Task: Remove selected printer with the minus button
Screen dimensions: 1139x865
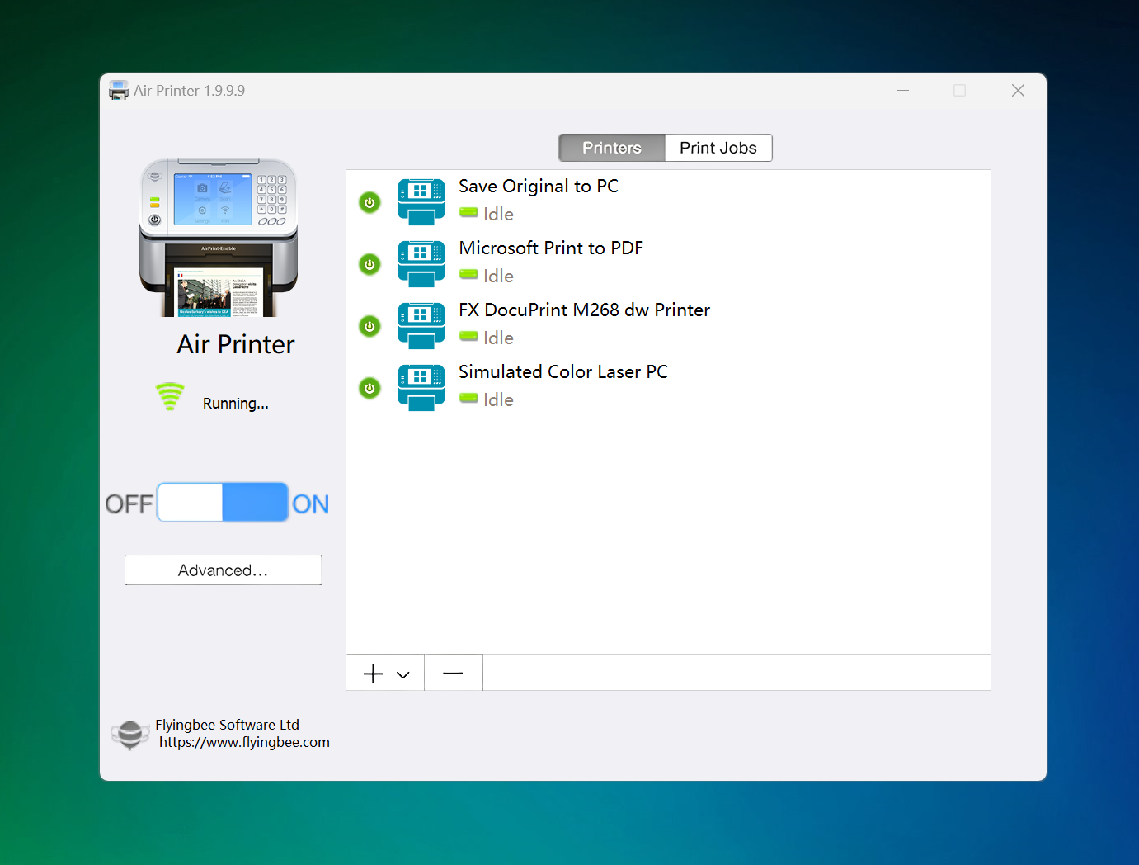Action: click(x=453, y=673)
